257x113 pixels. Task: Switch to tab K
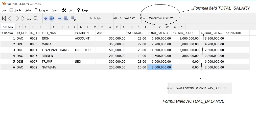[x=81, y=27]
